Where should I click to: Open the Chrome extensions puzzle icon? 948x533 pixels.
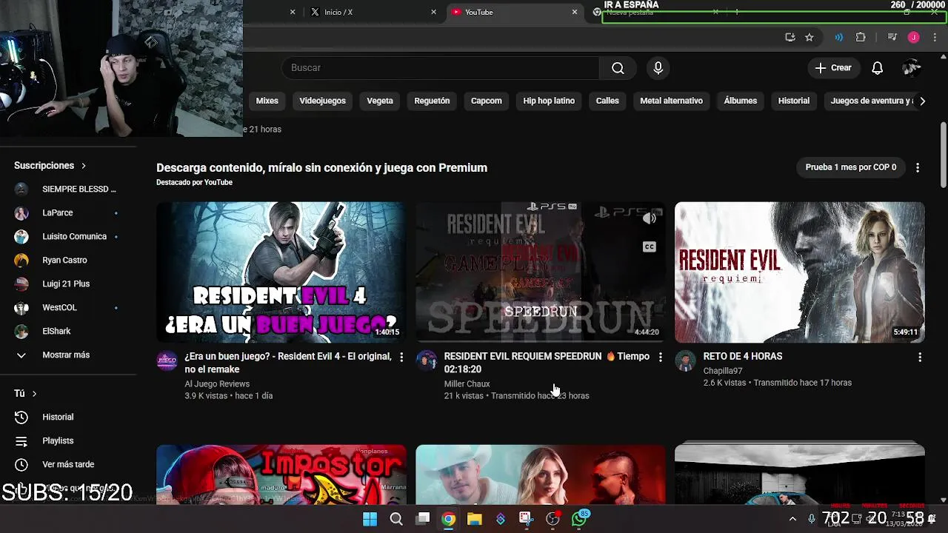coord(861,38)
